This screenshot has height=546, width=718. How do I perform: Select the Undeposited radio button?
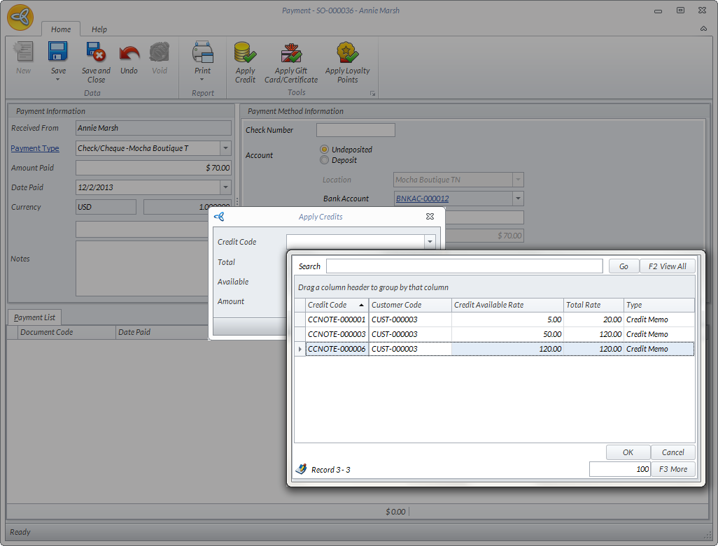pyautogui.click(x=324, y=150)
